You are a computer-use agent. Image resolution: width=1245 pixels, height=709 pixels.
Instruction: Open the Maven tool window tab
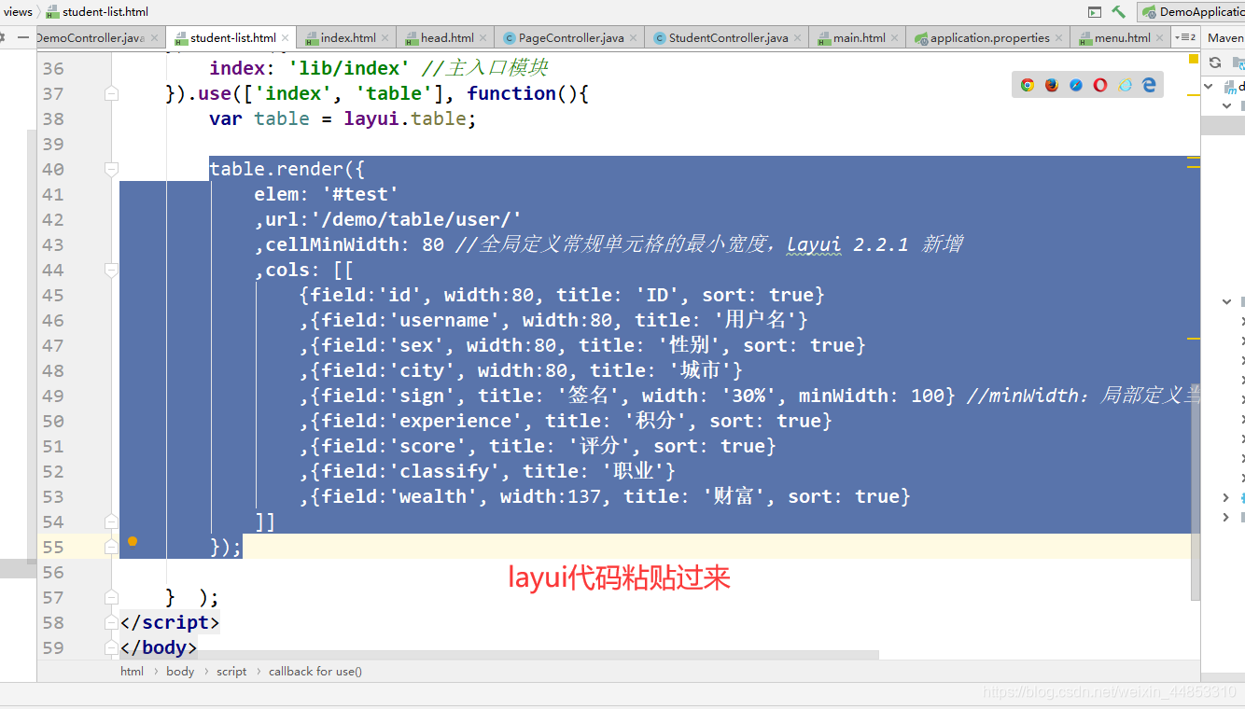point(1224,38)
